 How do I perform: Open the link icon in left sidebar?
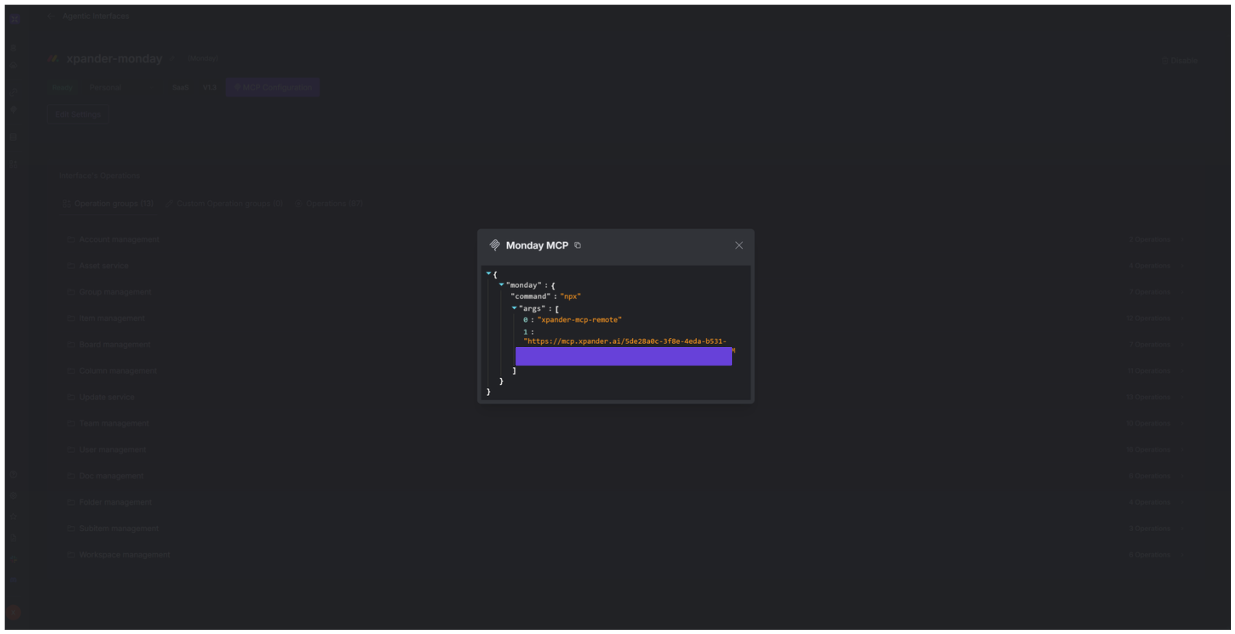pos(13,92)
